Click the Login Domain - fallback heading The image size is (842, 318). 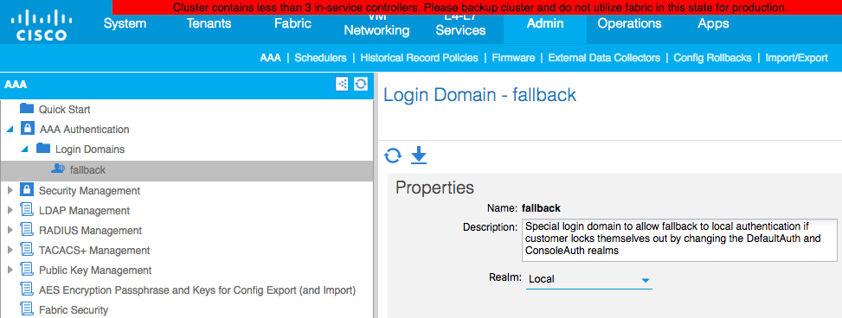pos(480,95)
